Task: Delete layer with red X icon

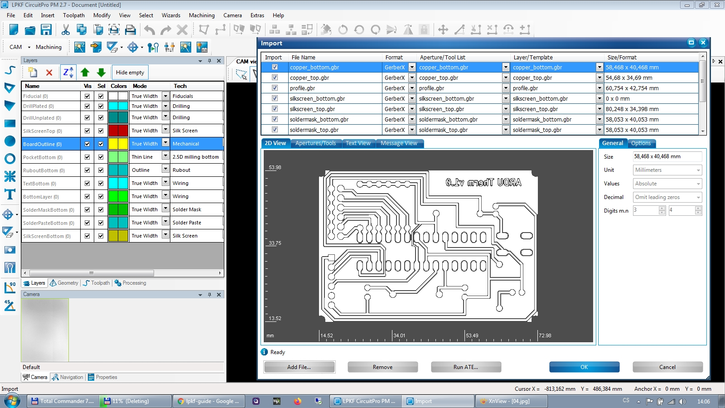Action: 49,73
